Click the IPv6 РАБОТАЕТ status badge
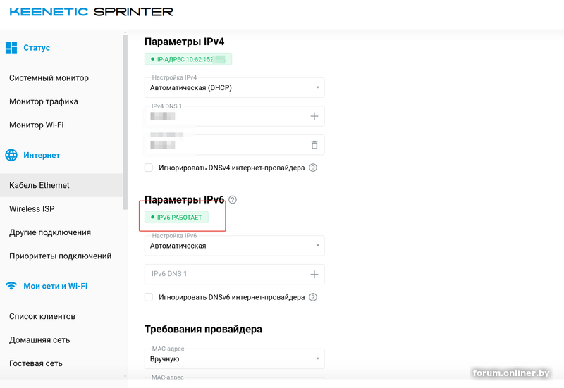 click(x=180, y=218)
